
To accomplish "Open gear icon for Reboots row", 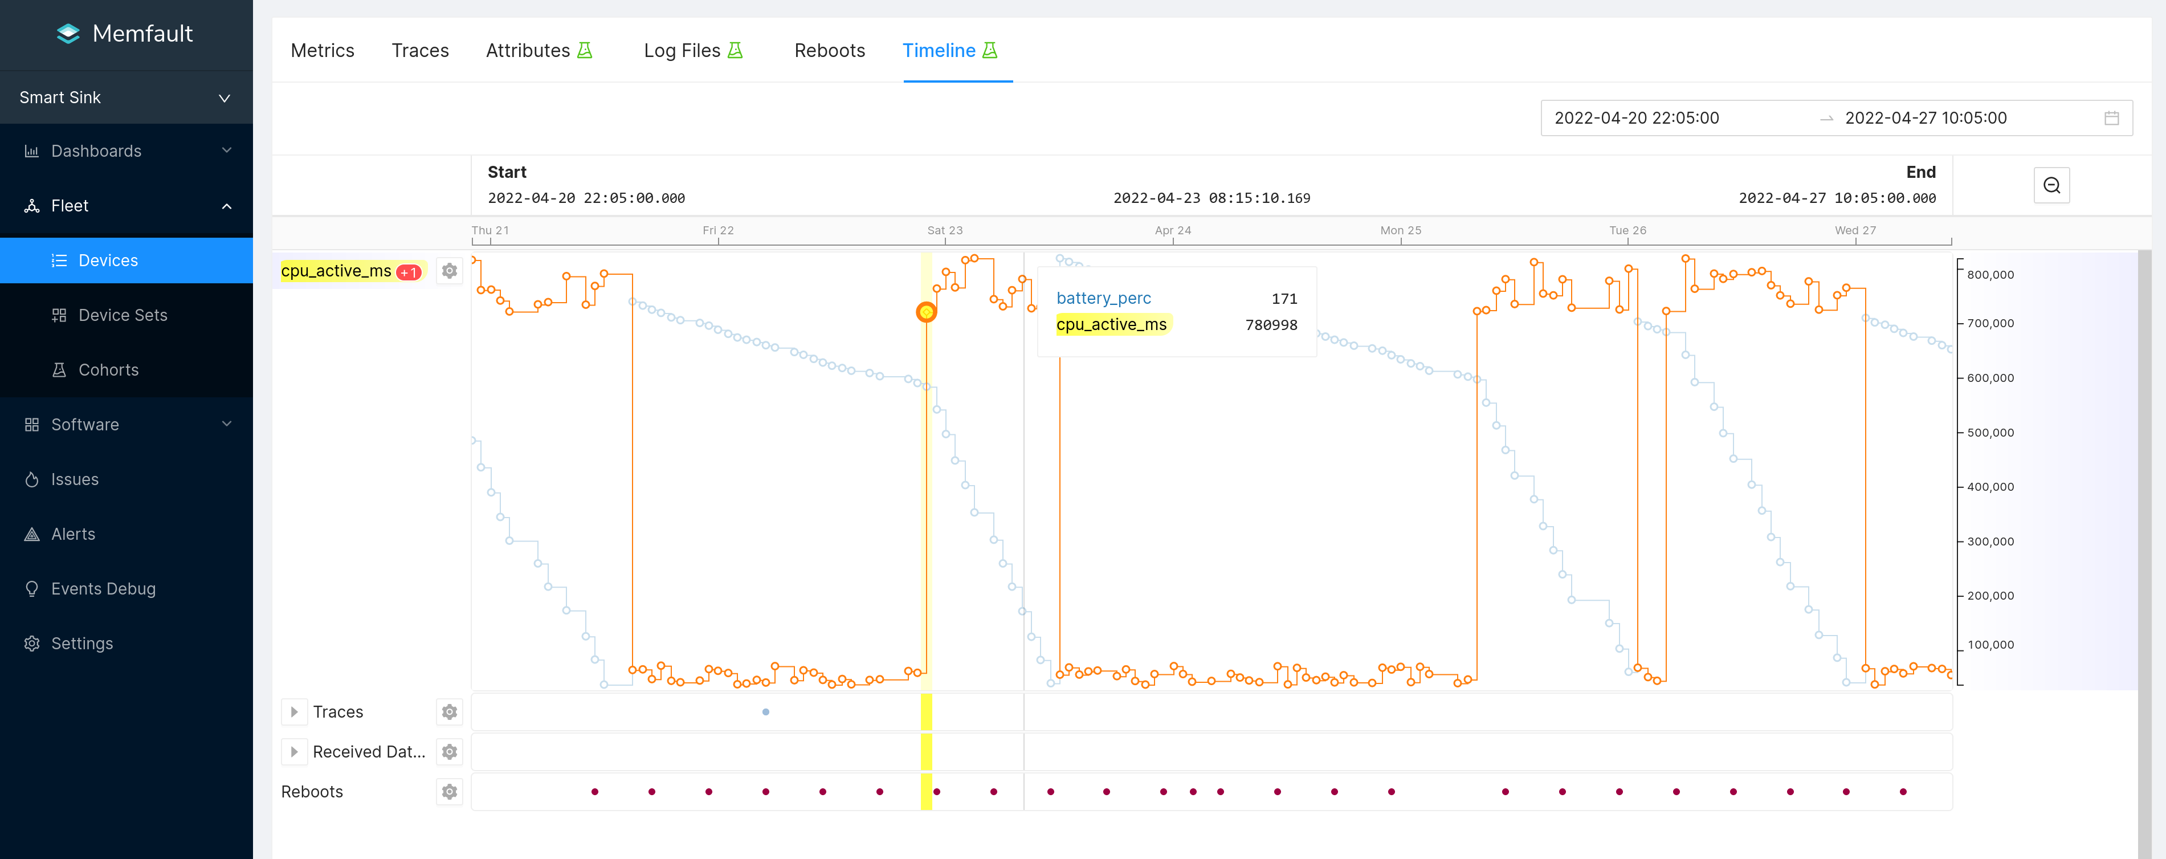I will click(450, 792).
